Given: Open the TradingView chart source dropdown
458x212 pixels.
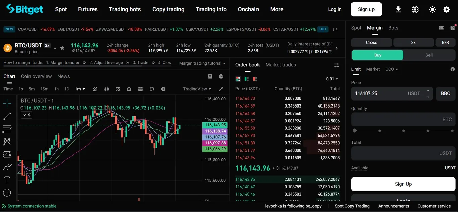Looking at the screenshot, I should click(197, 89).
